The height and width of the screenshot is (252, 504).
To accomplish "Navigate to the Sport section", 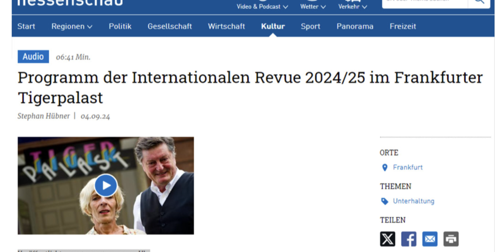I will pos(310,26).
